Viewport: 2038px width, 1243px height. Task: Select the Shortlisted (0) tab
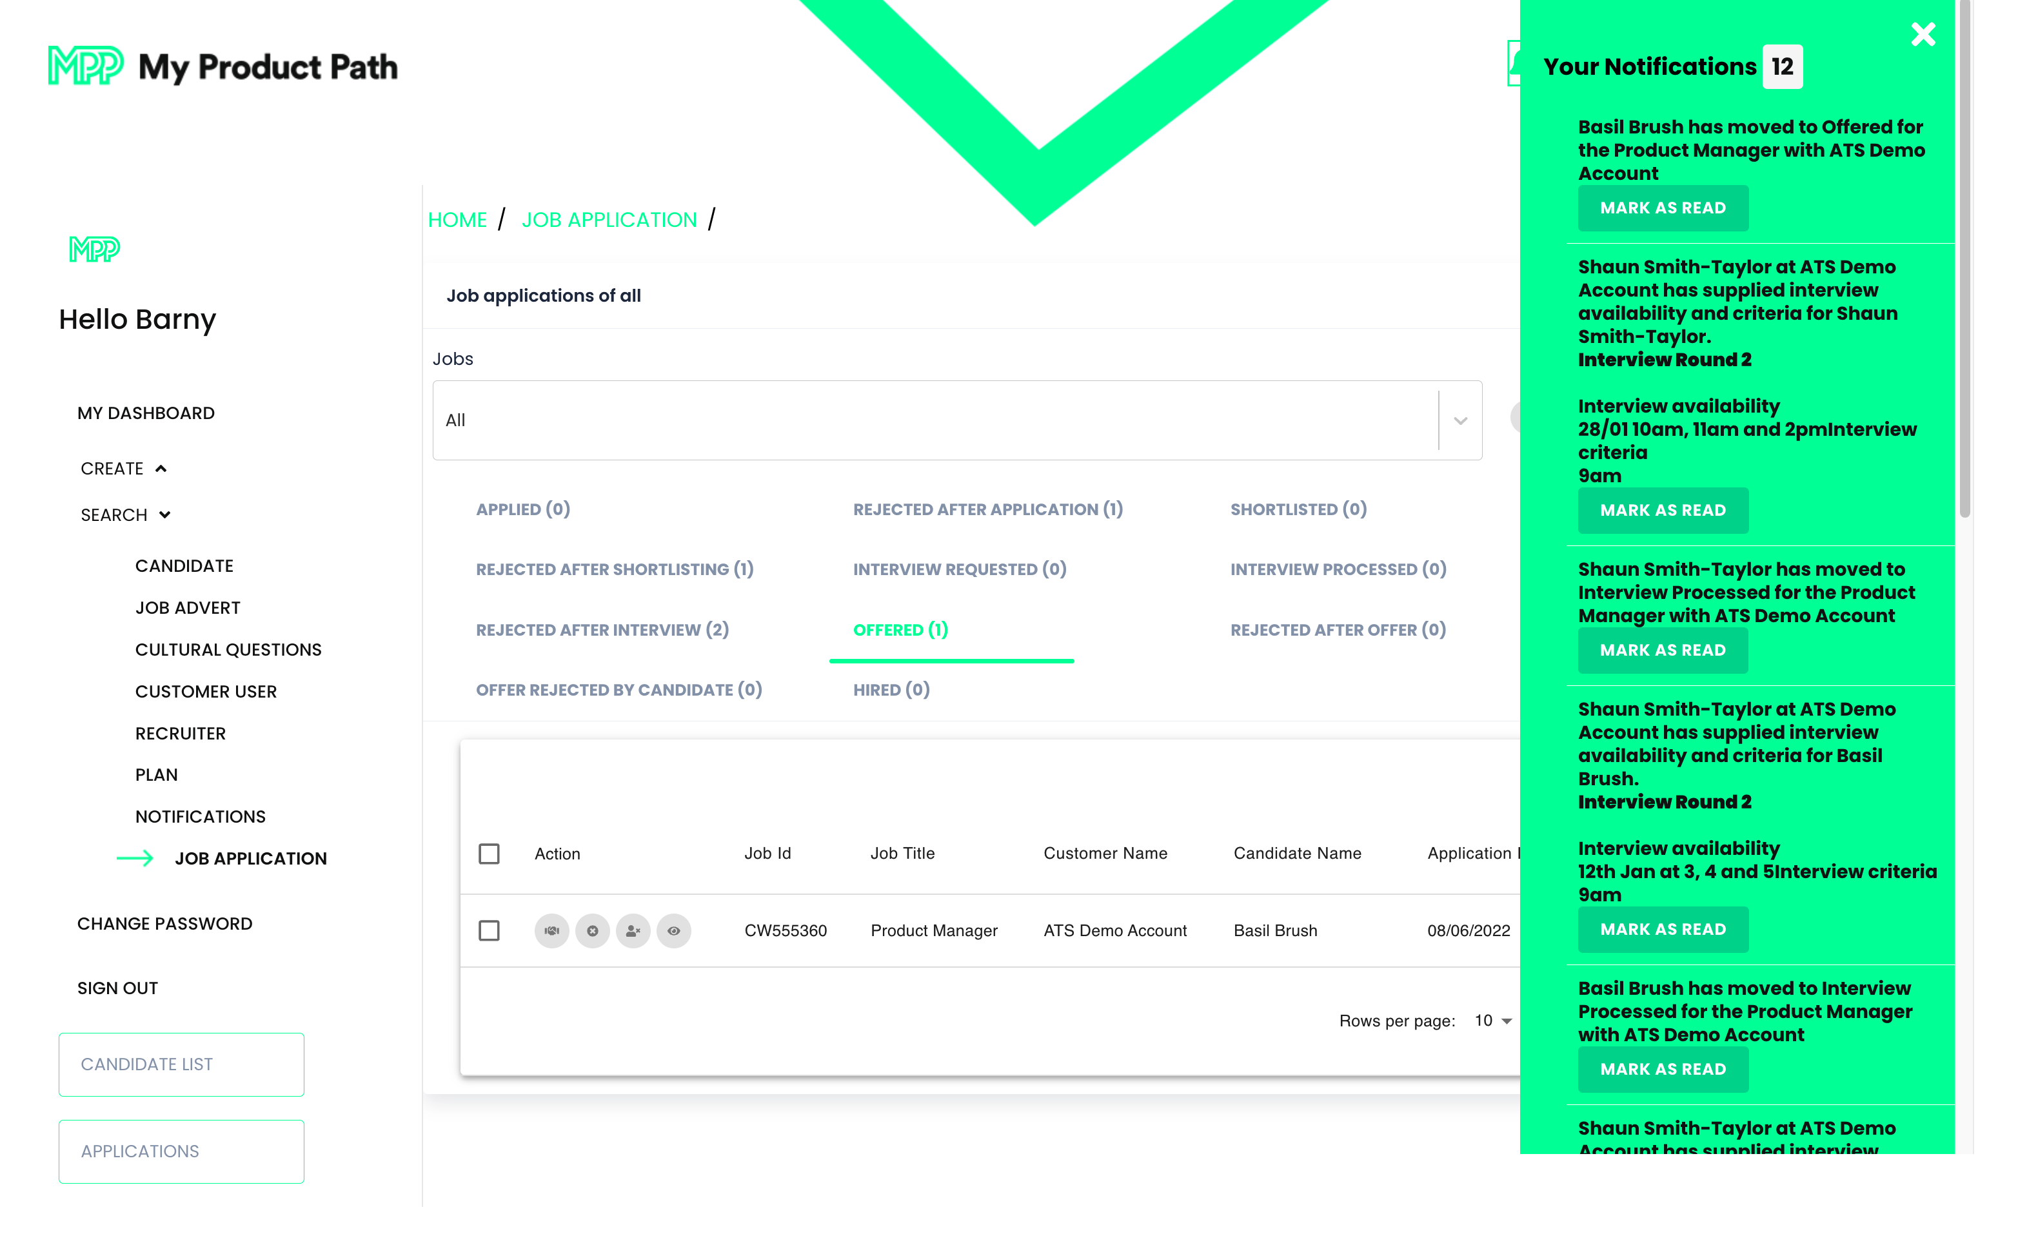(1298, 509)
